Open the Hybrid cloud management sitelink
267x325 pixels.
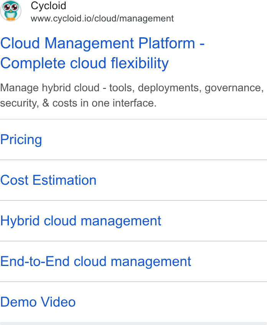pyautogui.click(x=81, y=221)
